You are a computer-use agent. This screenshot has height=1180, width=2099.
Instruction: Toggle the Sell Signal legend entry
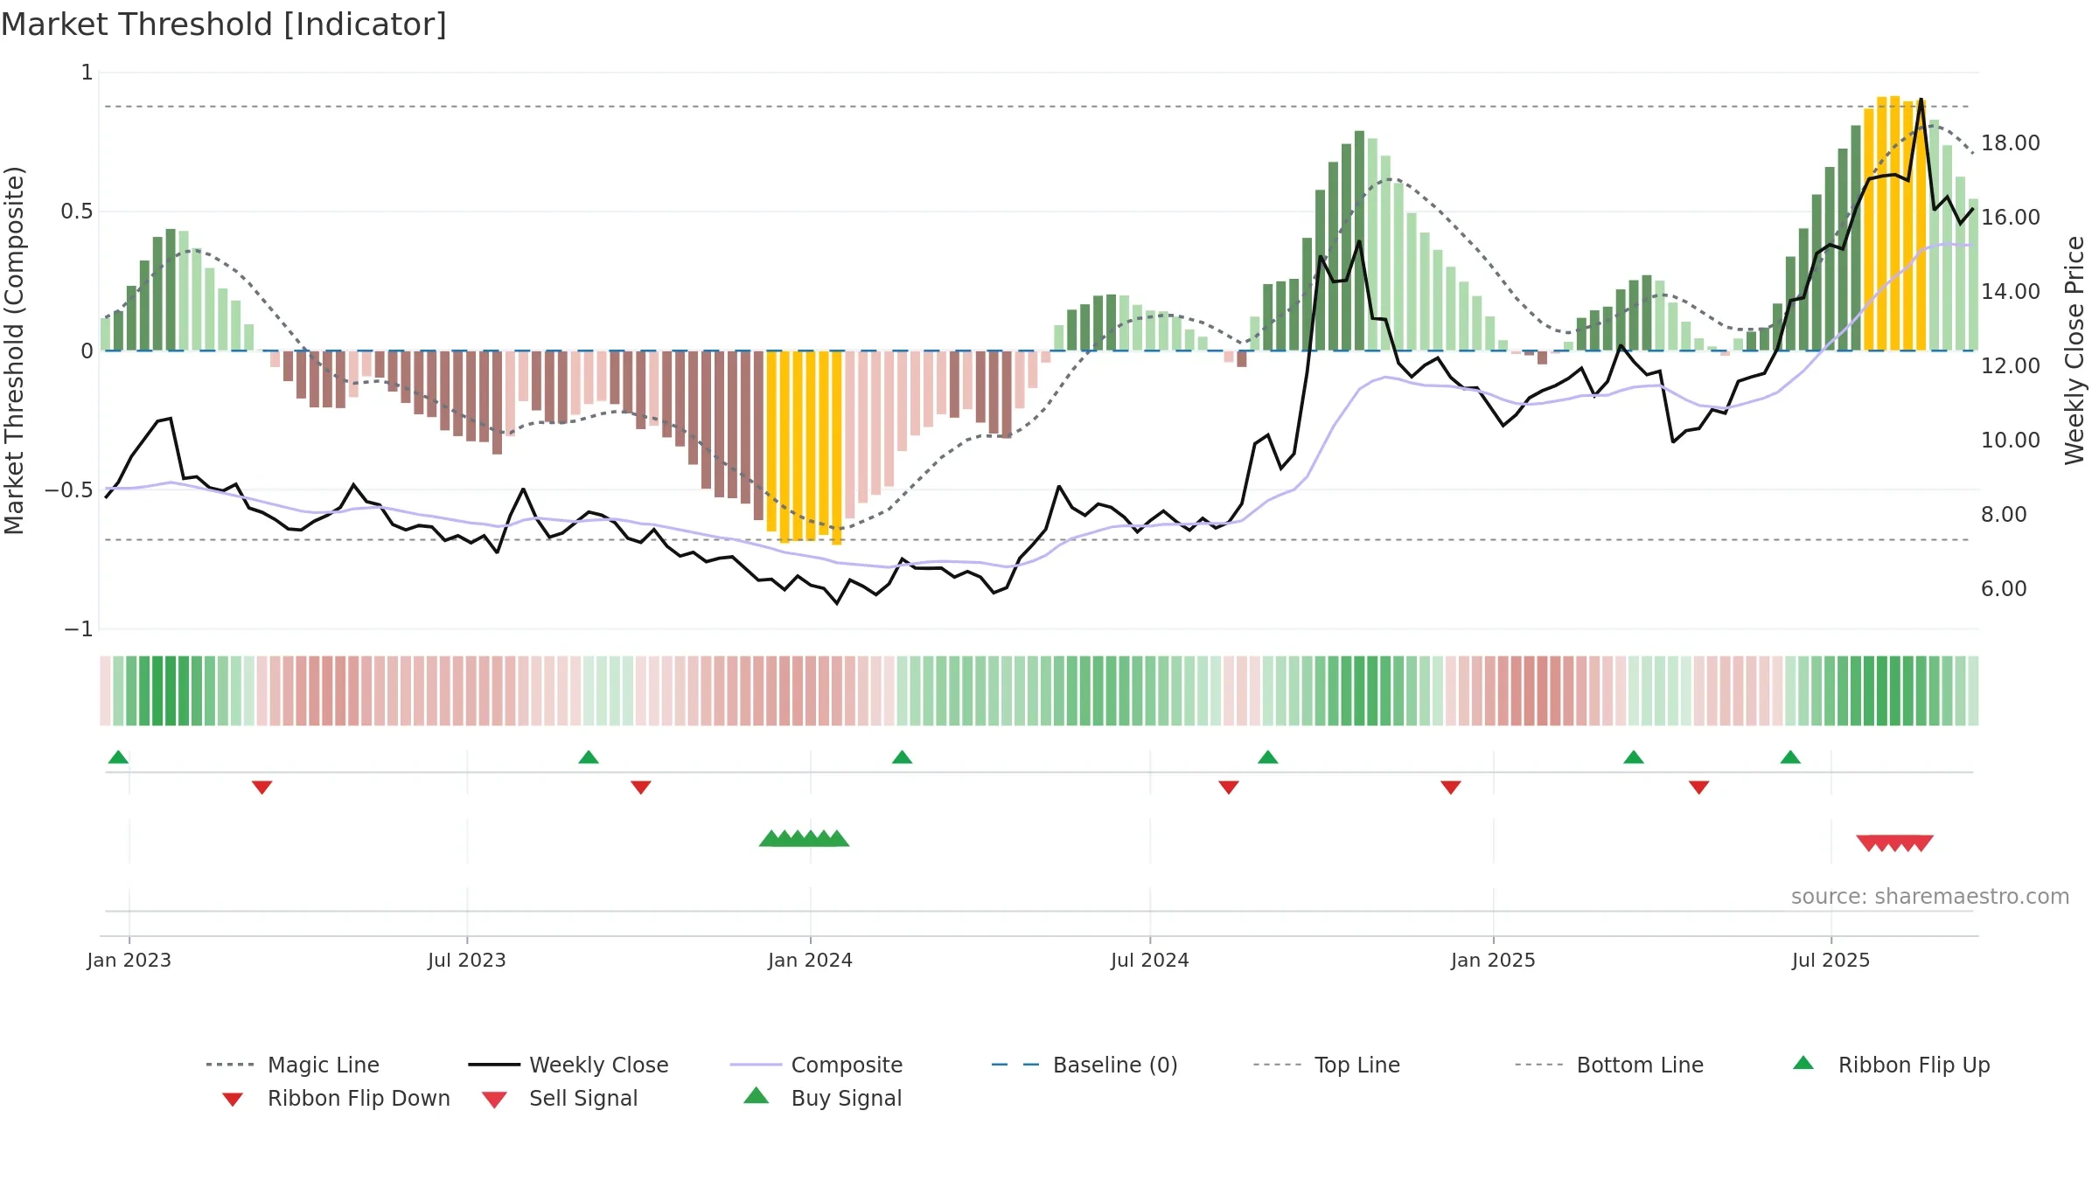[x=560, y=1098]
